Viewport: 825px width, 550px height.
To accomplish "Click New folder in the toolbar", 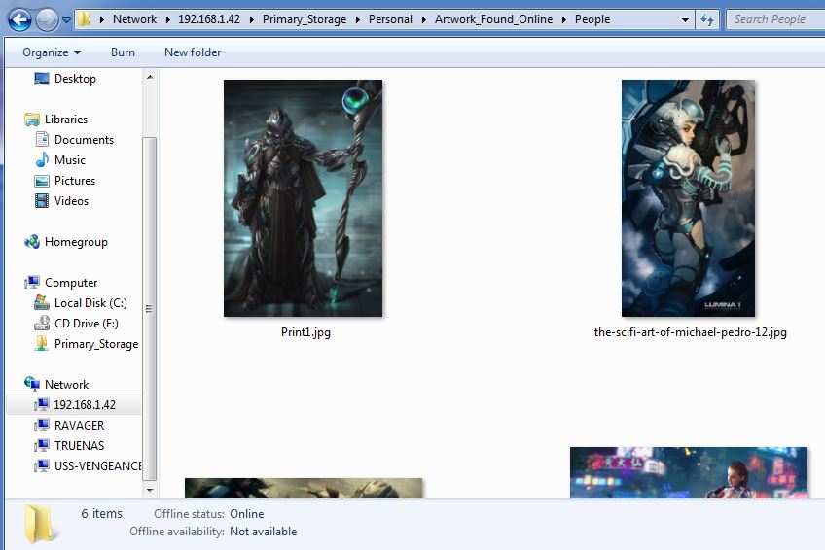I will 193,52.
